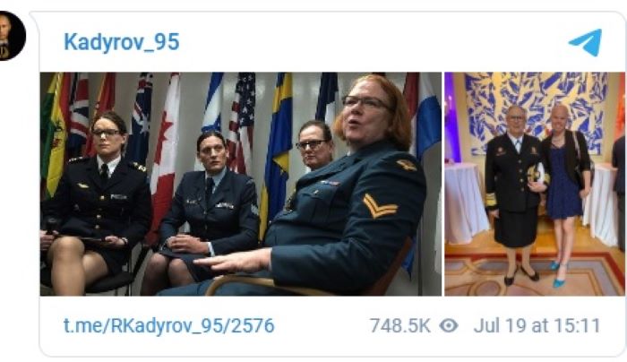The height and width of the screenshot is (362, 627).
Task: Click the eye views icon
Action: point(449,325)
